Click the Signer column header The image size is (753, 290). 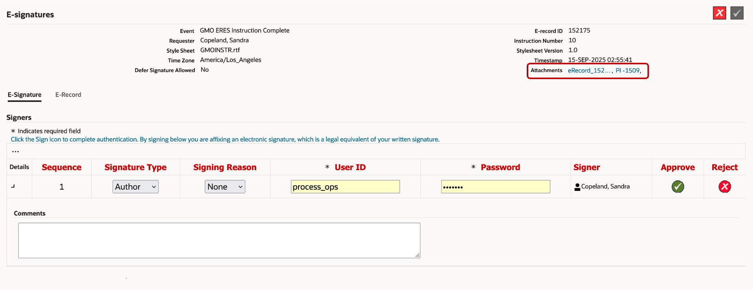587,167
